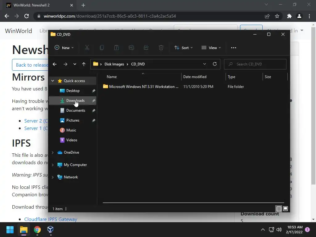The width and height of the screenshot is (316, 237).
Task: Open recent locations chevron in Explorer
Action: tap(75, 64)
